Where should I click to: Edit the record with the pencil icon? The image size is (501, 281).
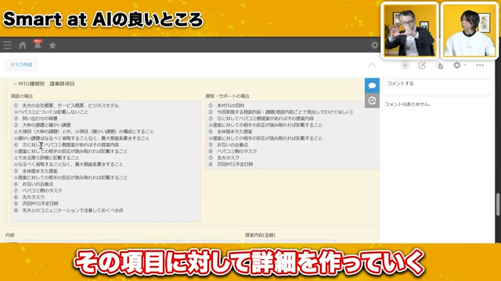tap(422, 66)
